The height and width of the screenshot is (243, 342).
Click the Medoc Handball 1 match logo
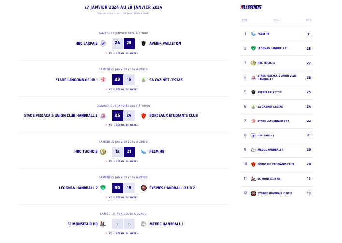pyautogui.click(x=143, y=224)
